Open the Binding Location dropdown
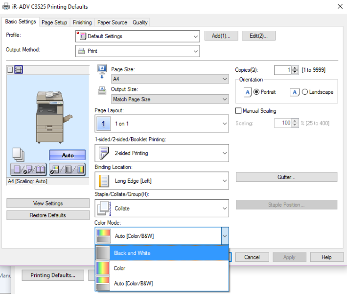The image size is (347, 294). click(162, 181)
